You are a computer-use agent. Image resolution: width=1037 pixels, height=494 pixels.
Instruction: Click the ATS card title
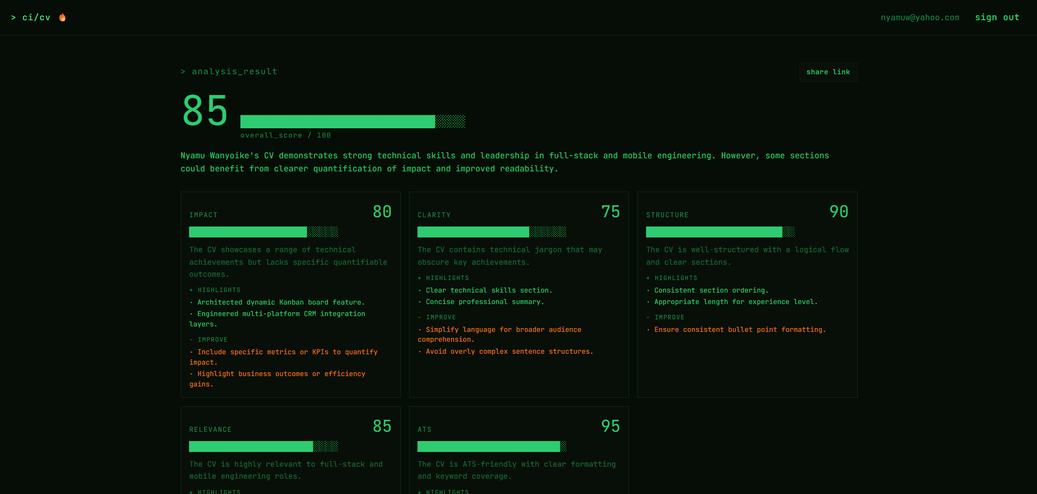pyautogui.click(x=424, y=430)
